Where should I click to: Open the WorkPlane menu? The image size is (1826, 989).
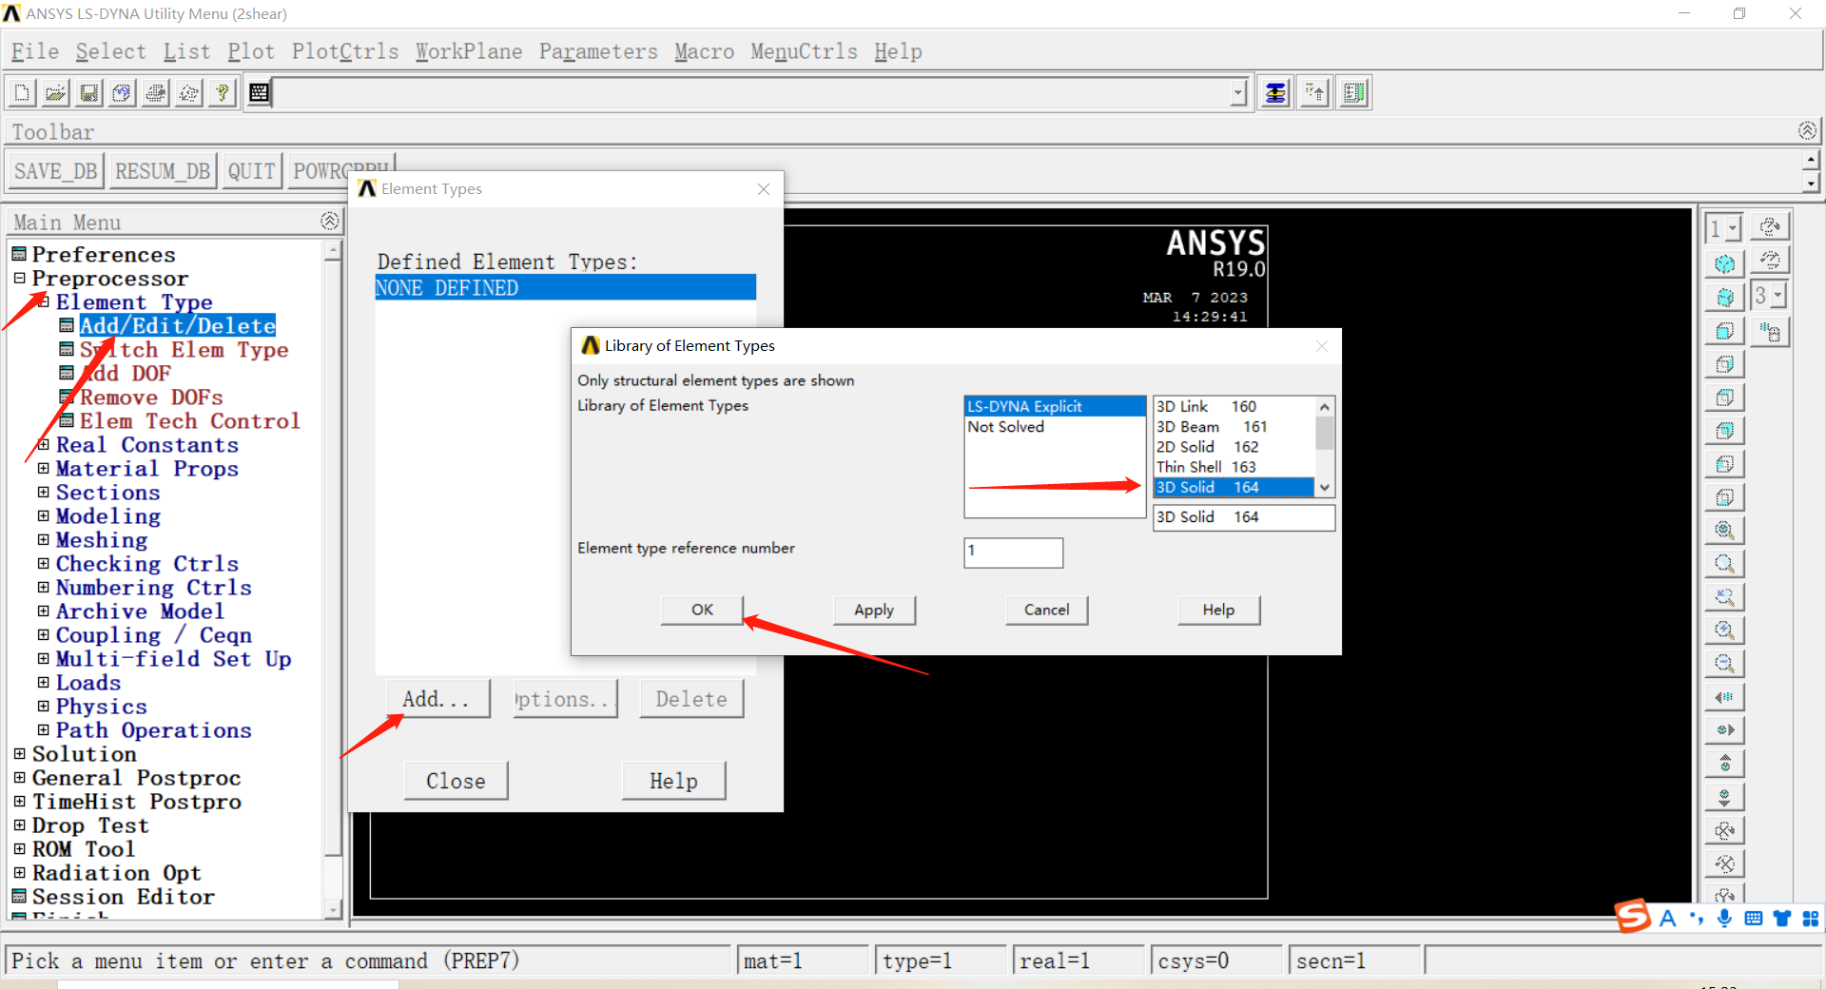[x=469, y=51]
